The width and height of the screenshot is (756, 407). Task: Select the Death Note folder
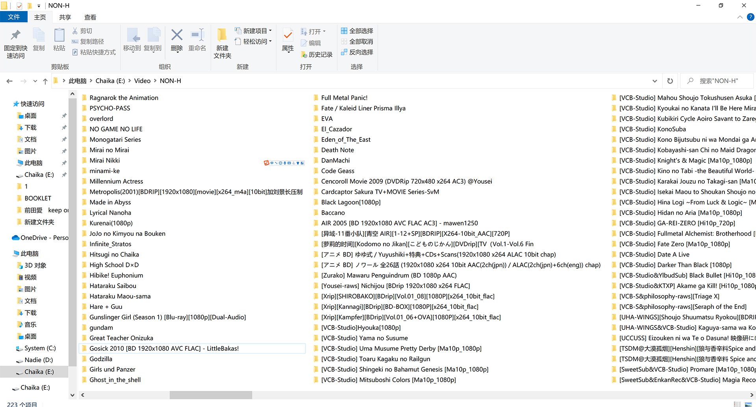point(337,150)
